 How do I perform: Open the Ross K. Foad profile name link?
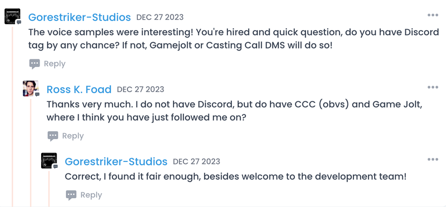(x=79, y=89)
